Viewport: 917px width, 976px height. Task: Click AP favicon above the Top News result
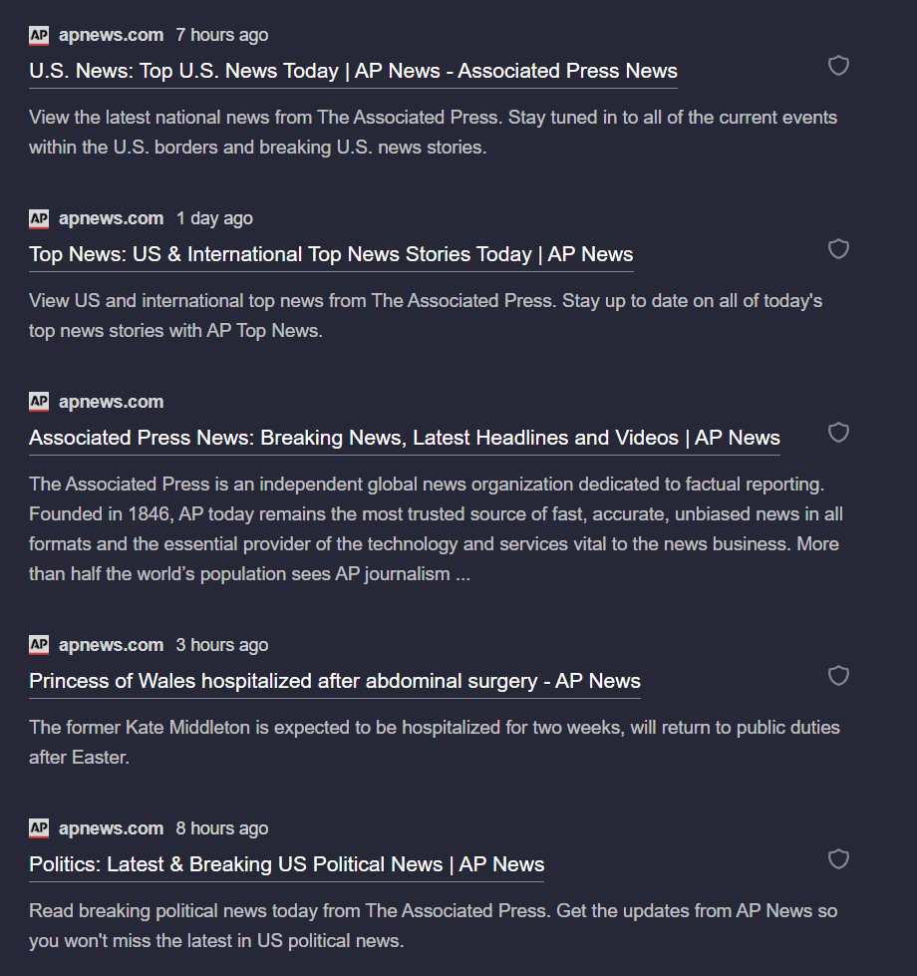click(x=39, y=219)
